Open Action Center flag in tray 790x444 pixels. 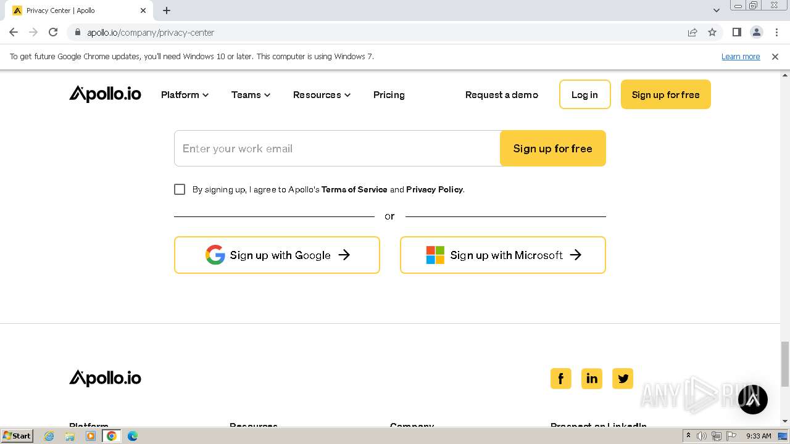point(730,436)
